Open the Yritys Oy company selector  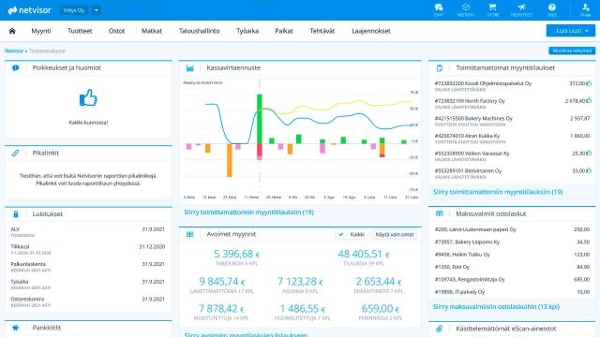point(74,10)
